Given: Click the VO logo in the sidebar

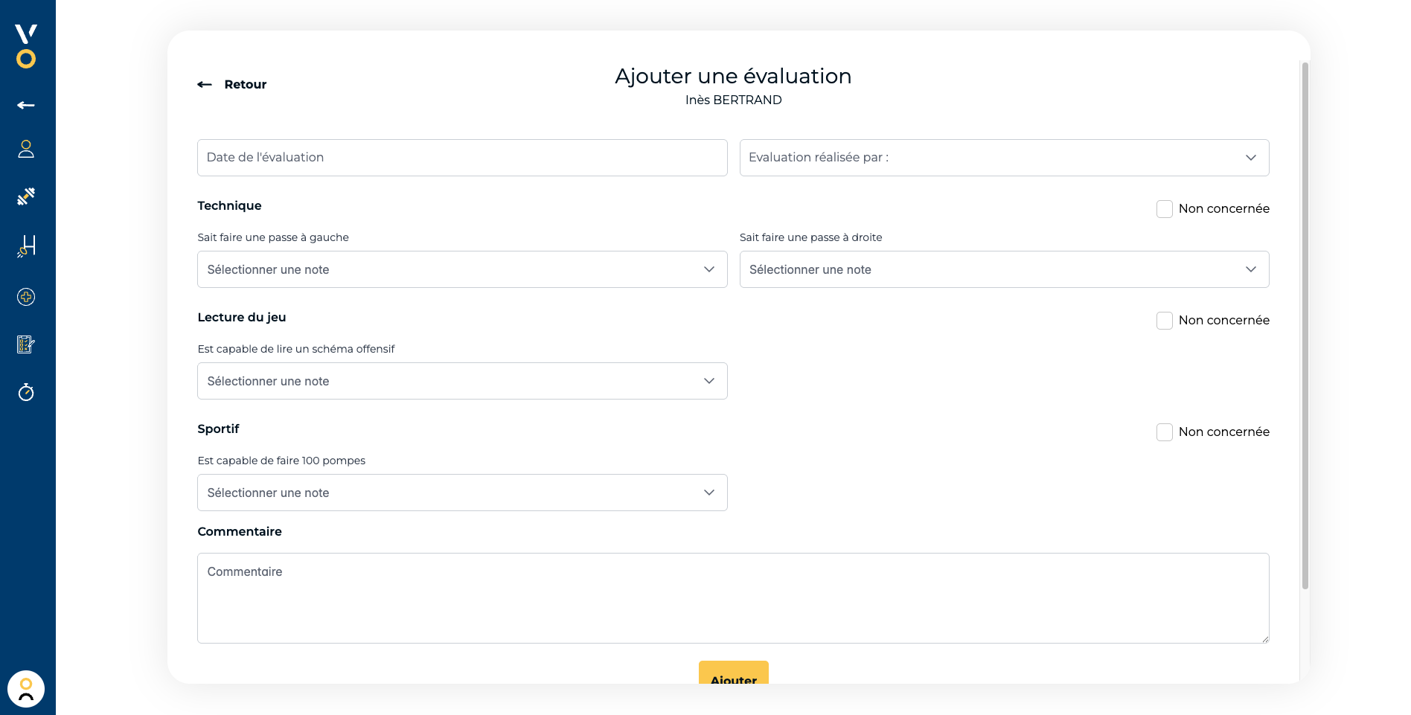Looking at the screenshot, I should [x=26, y=46].
